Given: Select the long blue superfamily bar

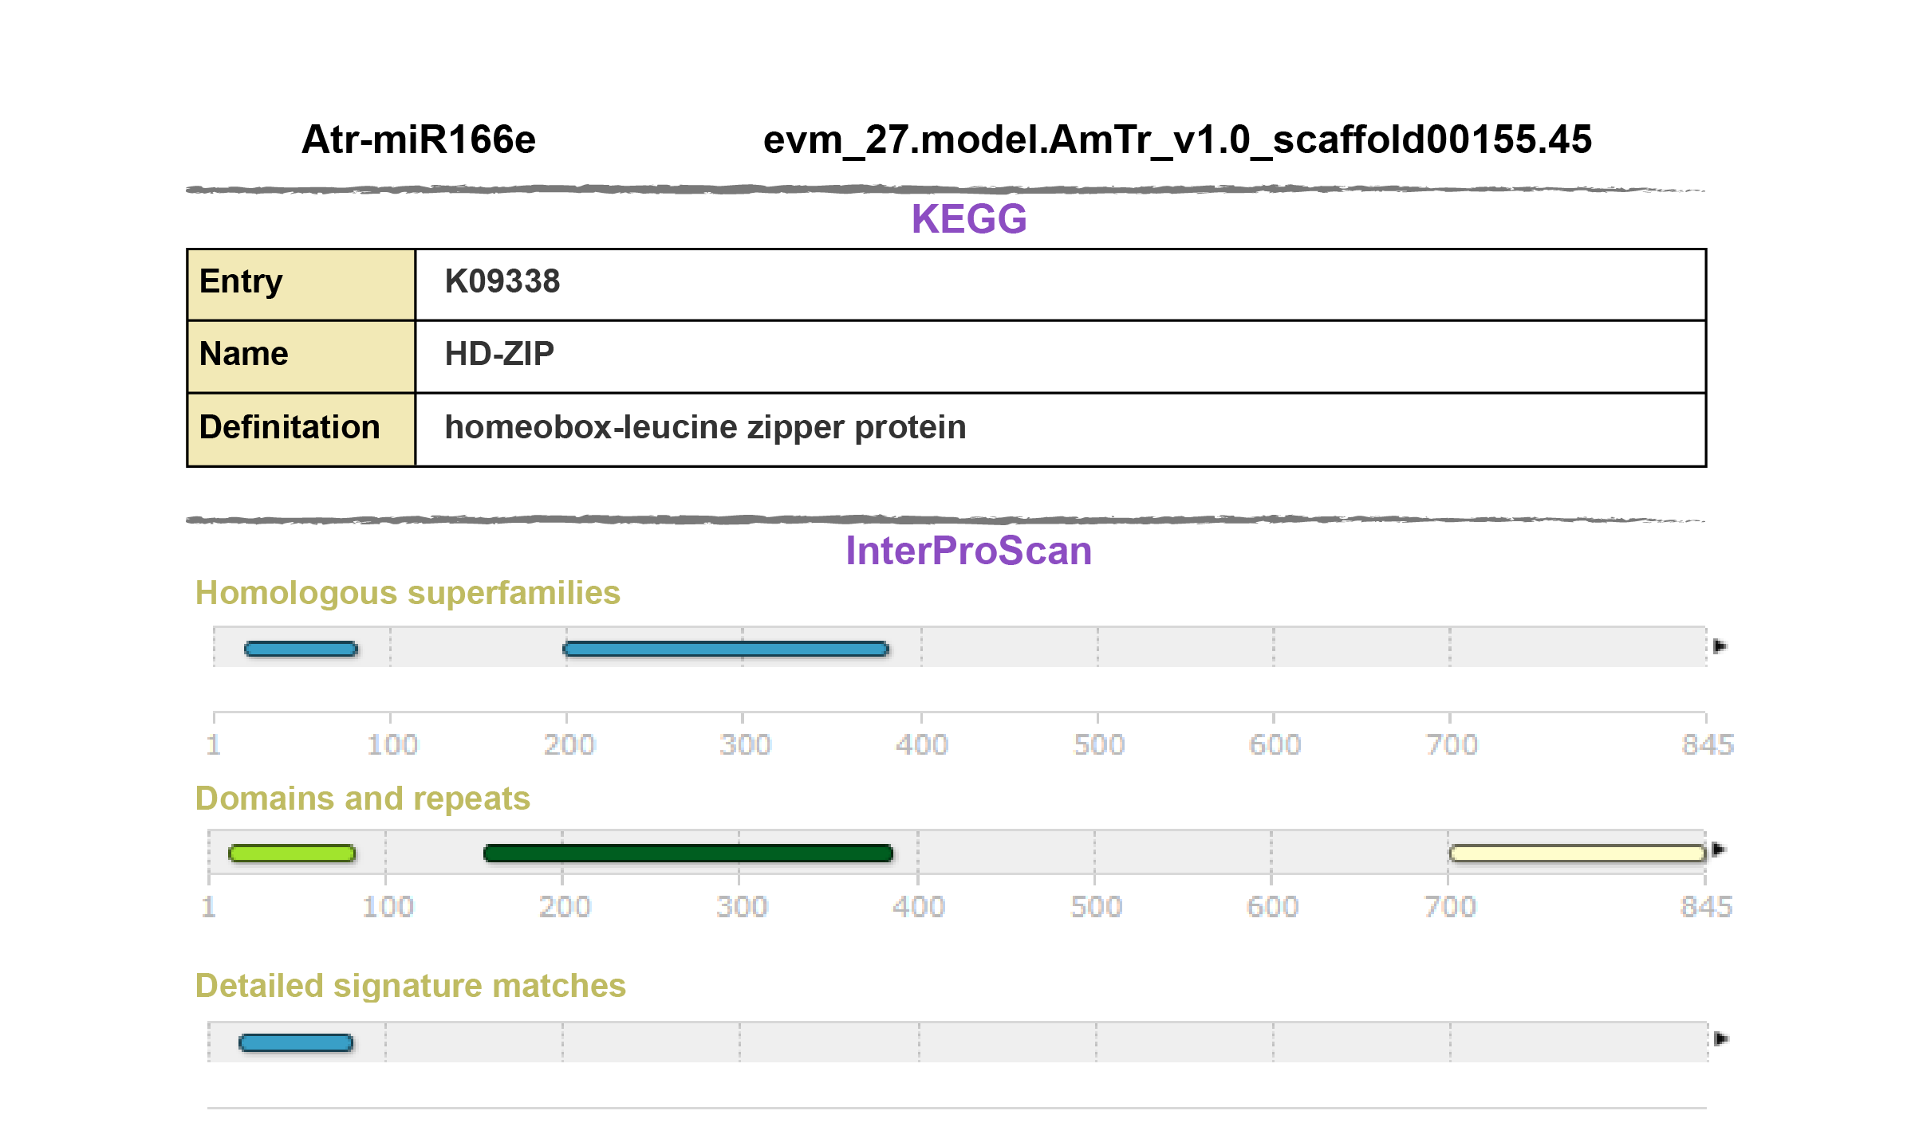Looking at the screenshot, I should [x=726, y=649].
